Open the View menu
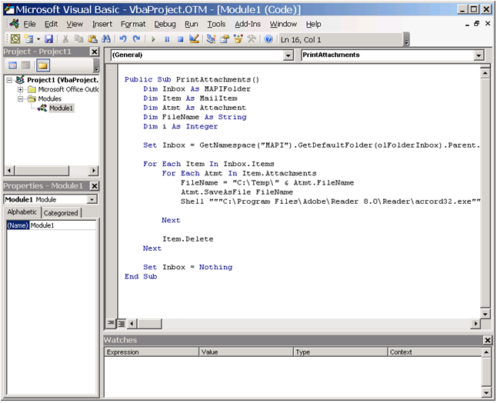This screenshot has width=497, height=403. [x=75, y=24]
